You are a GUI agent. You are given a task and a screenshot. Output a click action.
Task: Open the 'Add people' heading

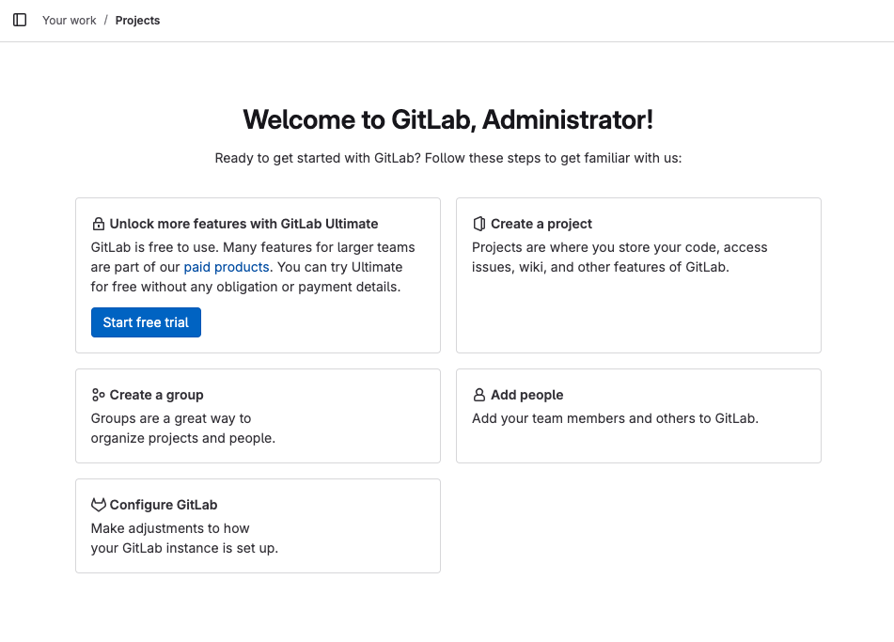tap(526, 395)
